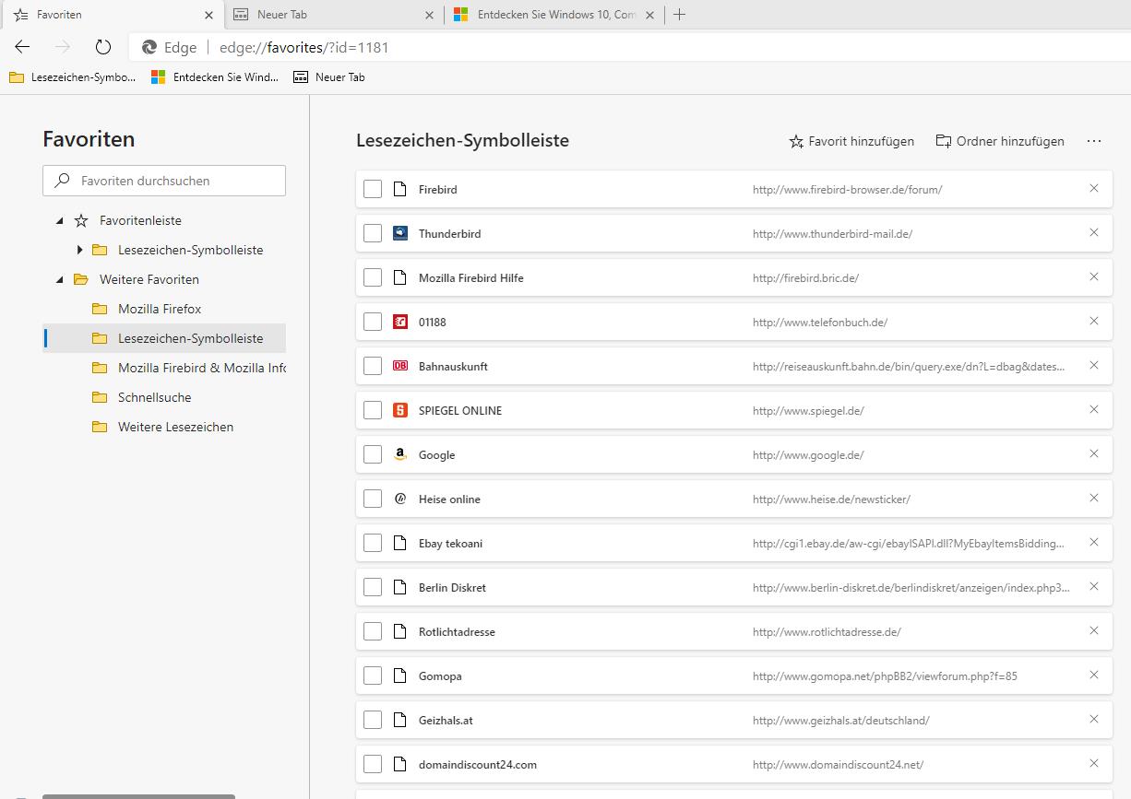The width and height of the screenshot is (1131, 799).
Task: Delete the Firebird favorite with its X
Action: (x=1094, y=189)
